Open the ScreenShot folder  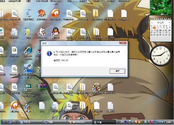[x=96, y=15]
